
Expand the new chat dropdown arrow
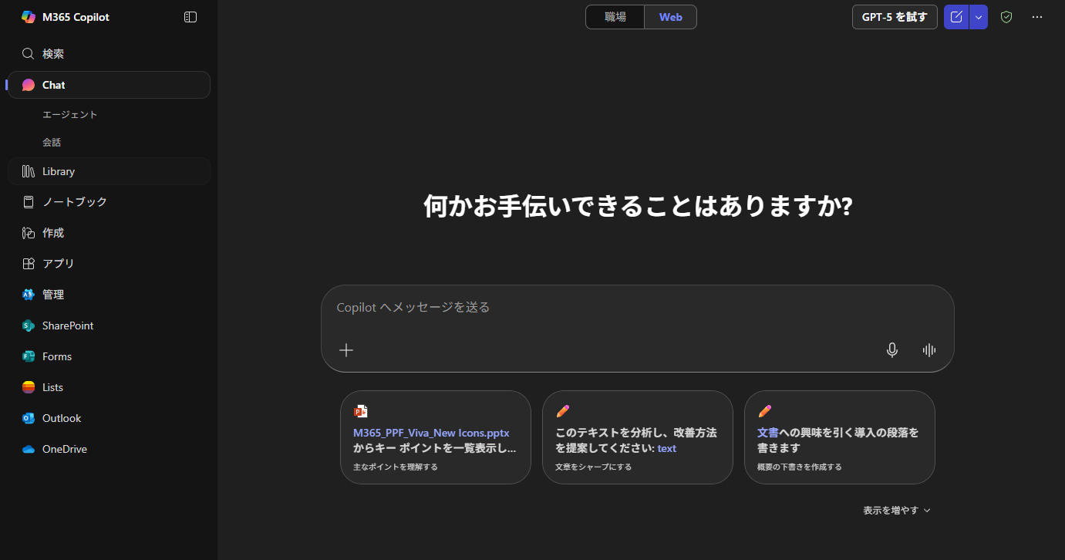pos(979,17)
